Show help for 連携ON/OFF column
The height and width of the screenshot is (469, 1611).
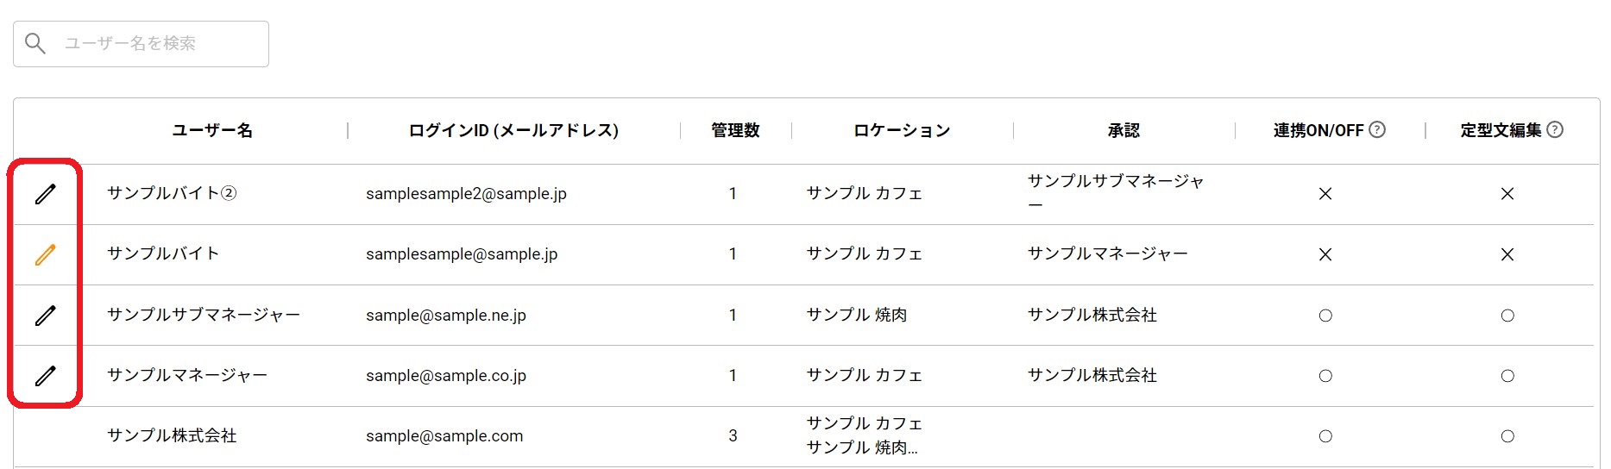point(1377,130)
